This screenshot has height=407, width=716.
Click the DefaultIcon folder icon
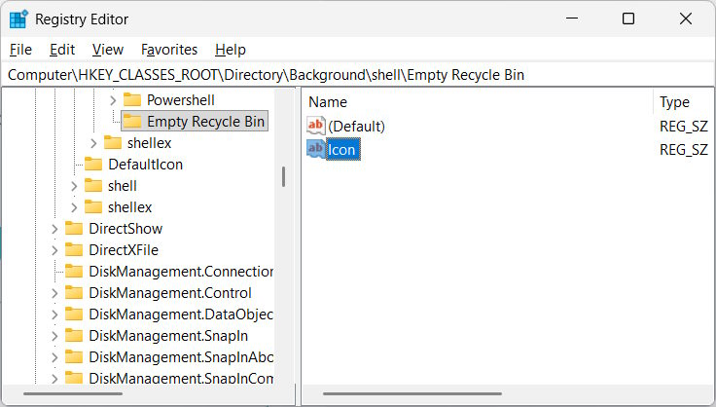click(x=93, y=165)
